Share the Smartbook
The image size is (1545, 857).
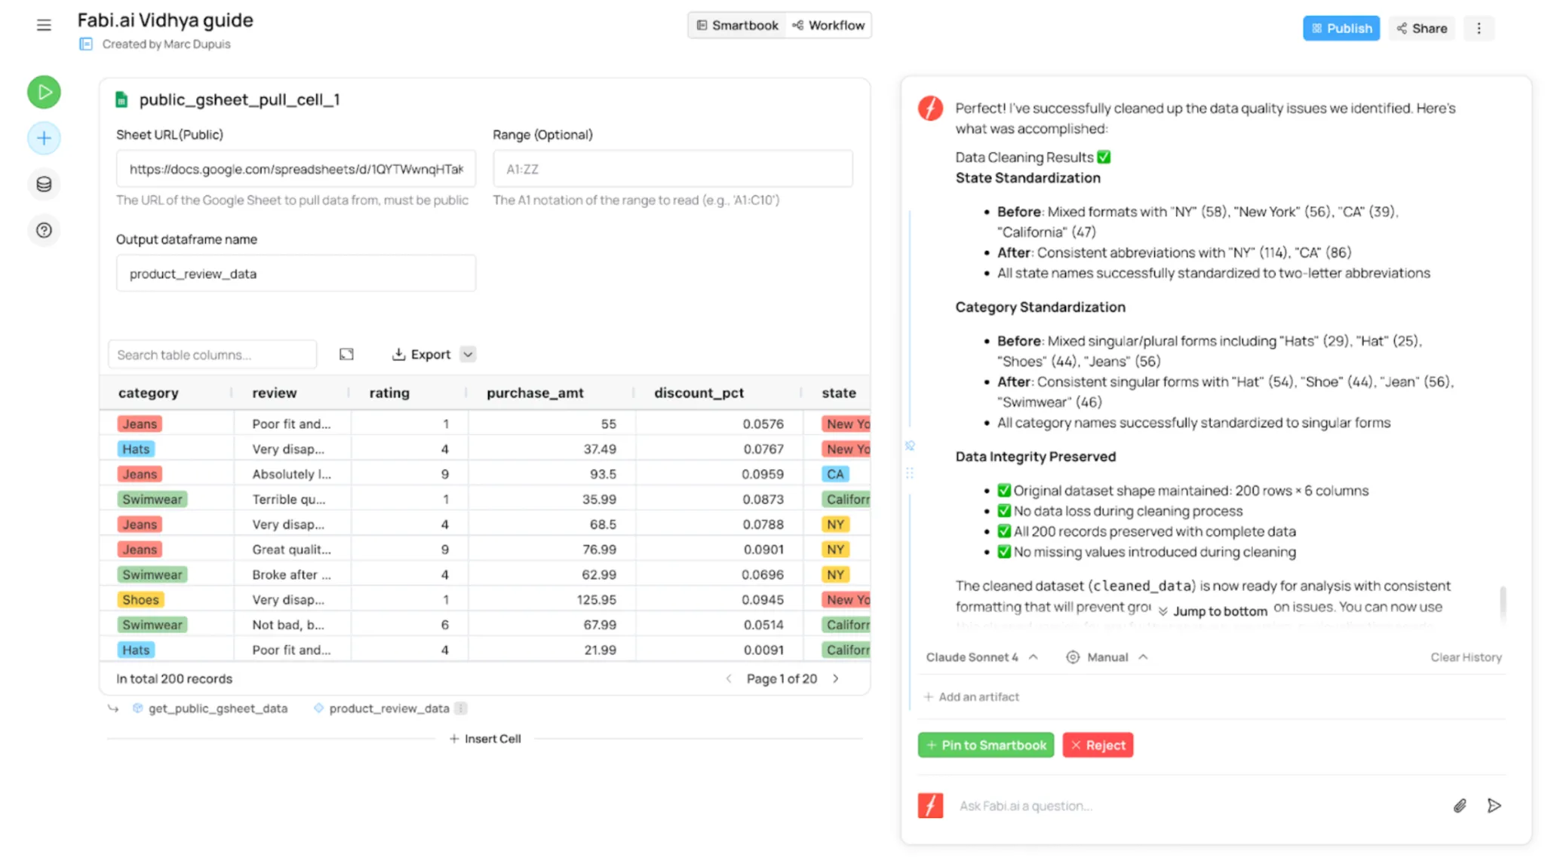point(1421,28)
